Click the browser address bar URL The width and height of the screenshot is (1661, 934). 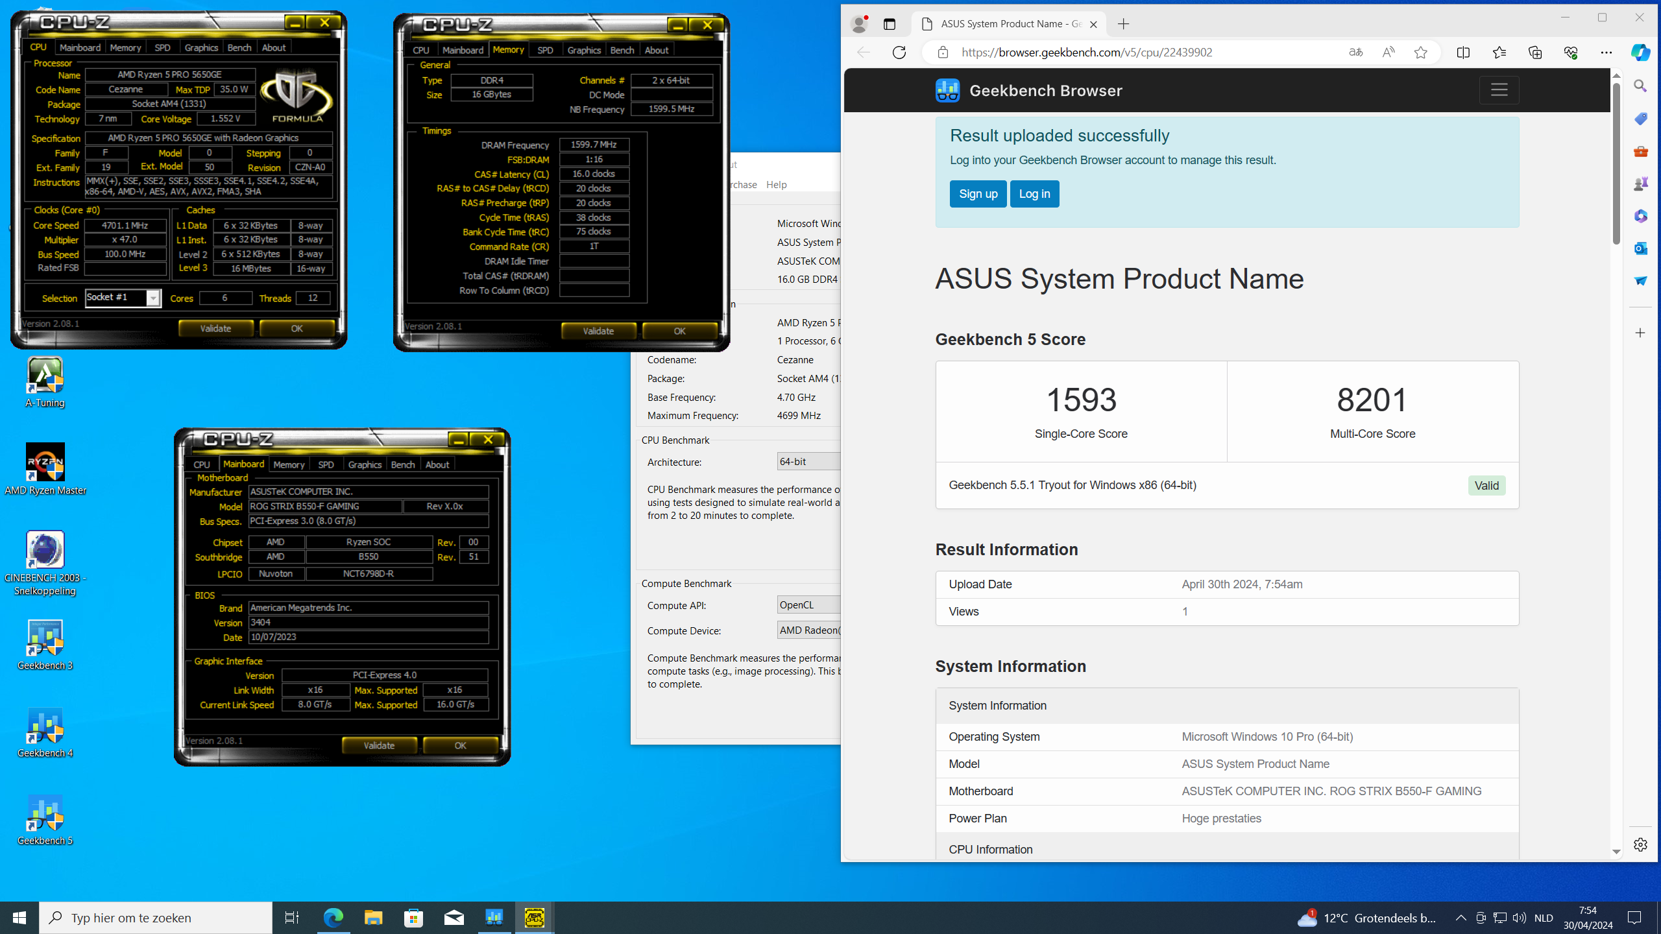tap(1087, 53)
